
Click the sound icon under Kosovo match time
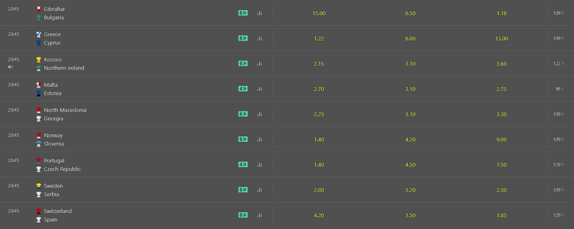click(10, 67)
